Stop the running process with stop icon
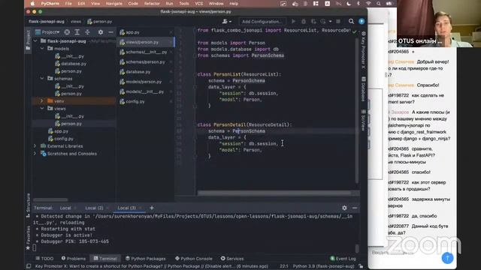 click(x=338, y=22)
